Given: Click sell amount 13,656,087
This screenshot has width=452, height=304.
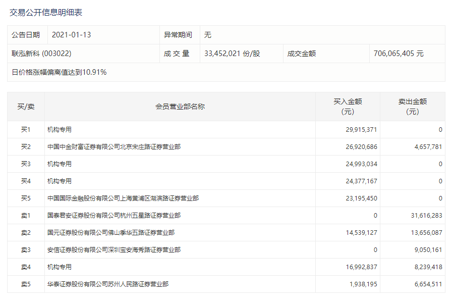Looking at the screenshot, I should click(x=426, y=233).
